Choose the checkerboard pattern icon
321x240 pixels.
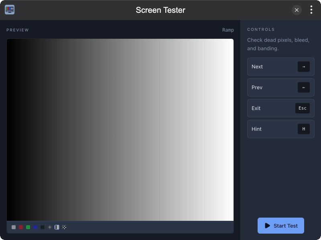[x=64, y=227]
